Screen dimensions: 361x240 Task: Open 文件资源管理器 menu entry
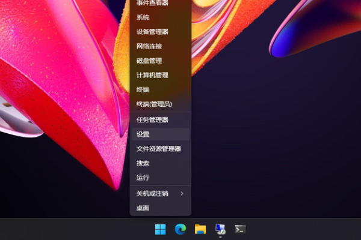[x=161, y=149]
